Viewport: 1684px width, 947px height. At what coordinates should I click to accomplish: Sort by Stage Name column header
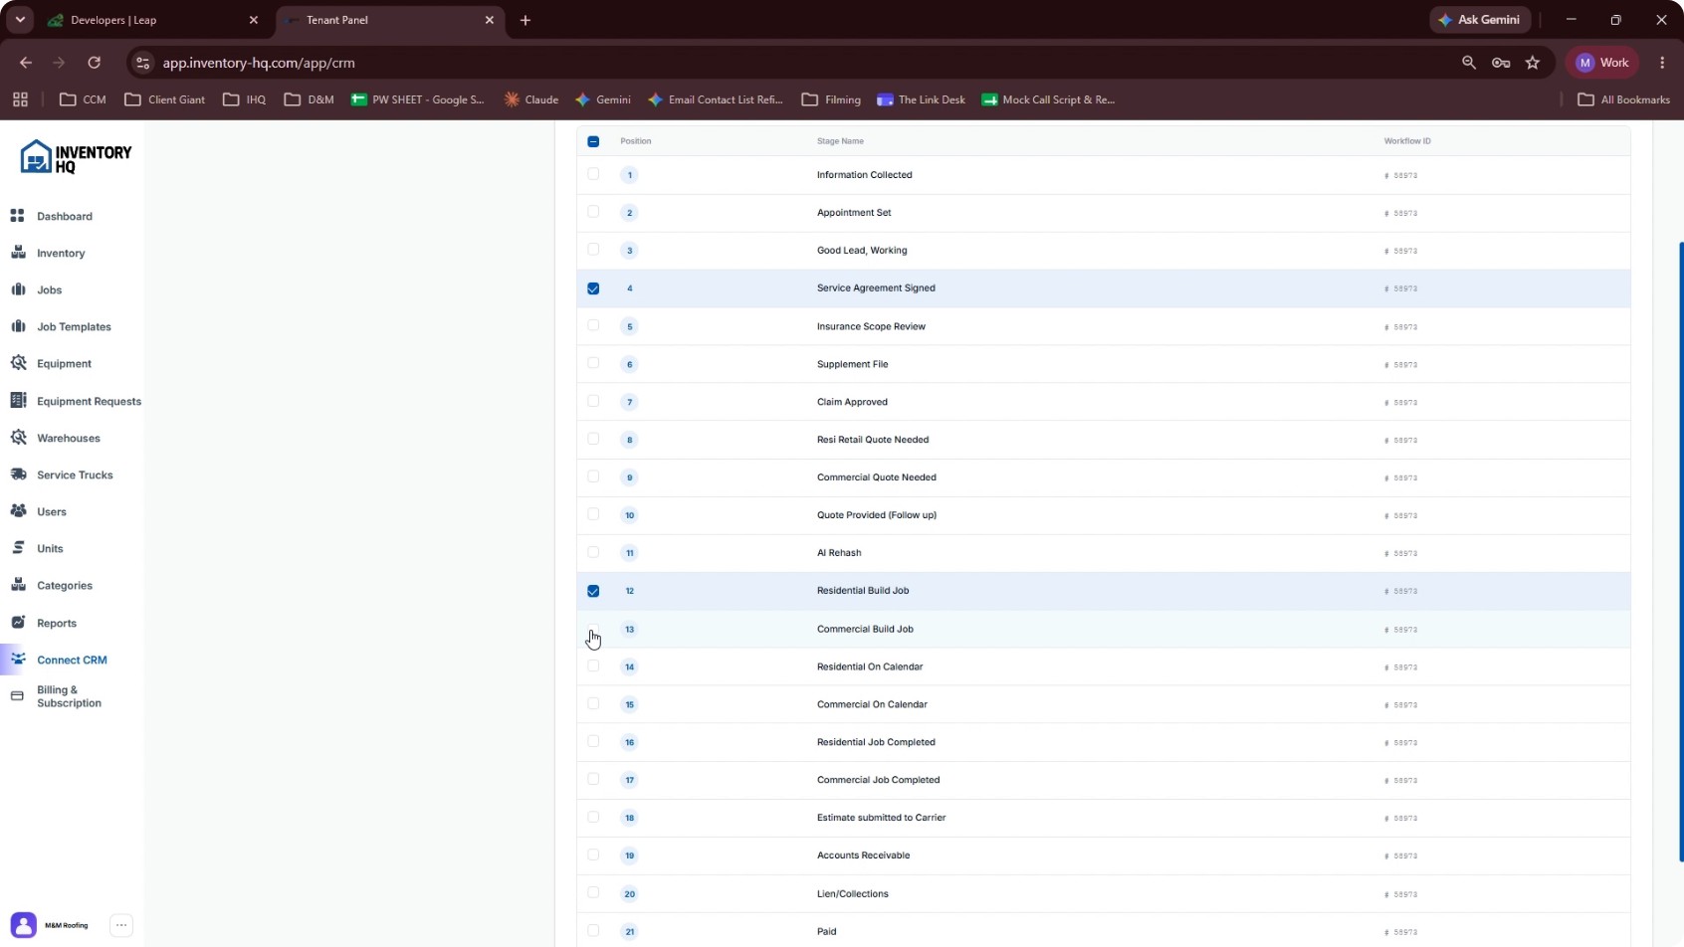(840, 141)
